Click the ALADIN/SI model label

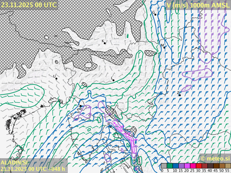click(14, 163)
